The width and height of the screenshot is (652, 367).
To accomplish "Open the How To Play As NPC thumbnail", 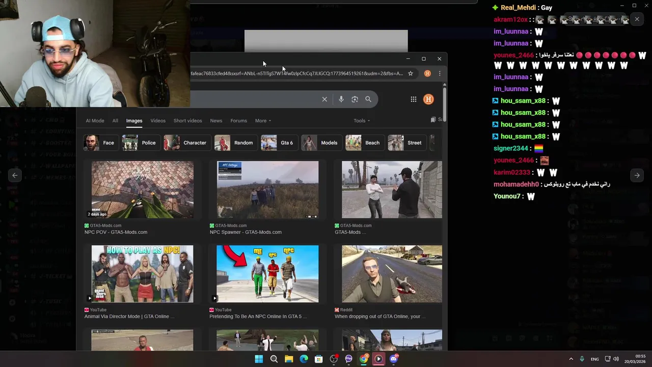I will [143, 274].
